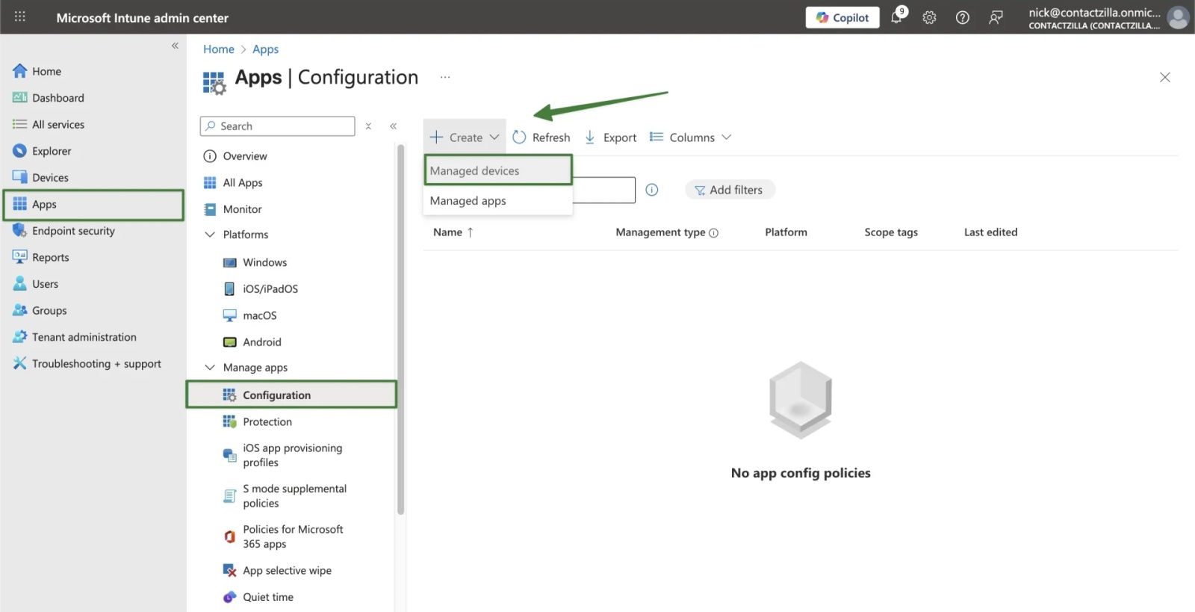Open the Columns dropdown

pyautogui.click(x=690, y=137)
